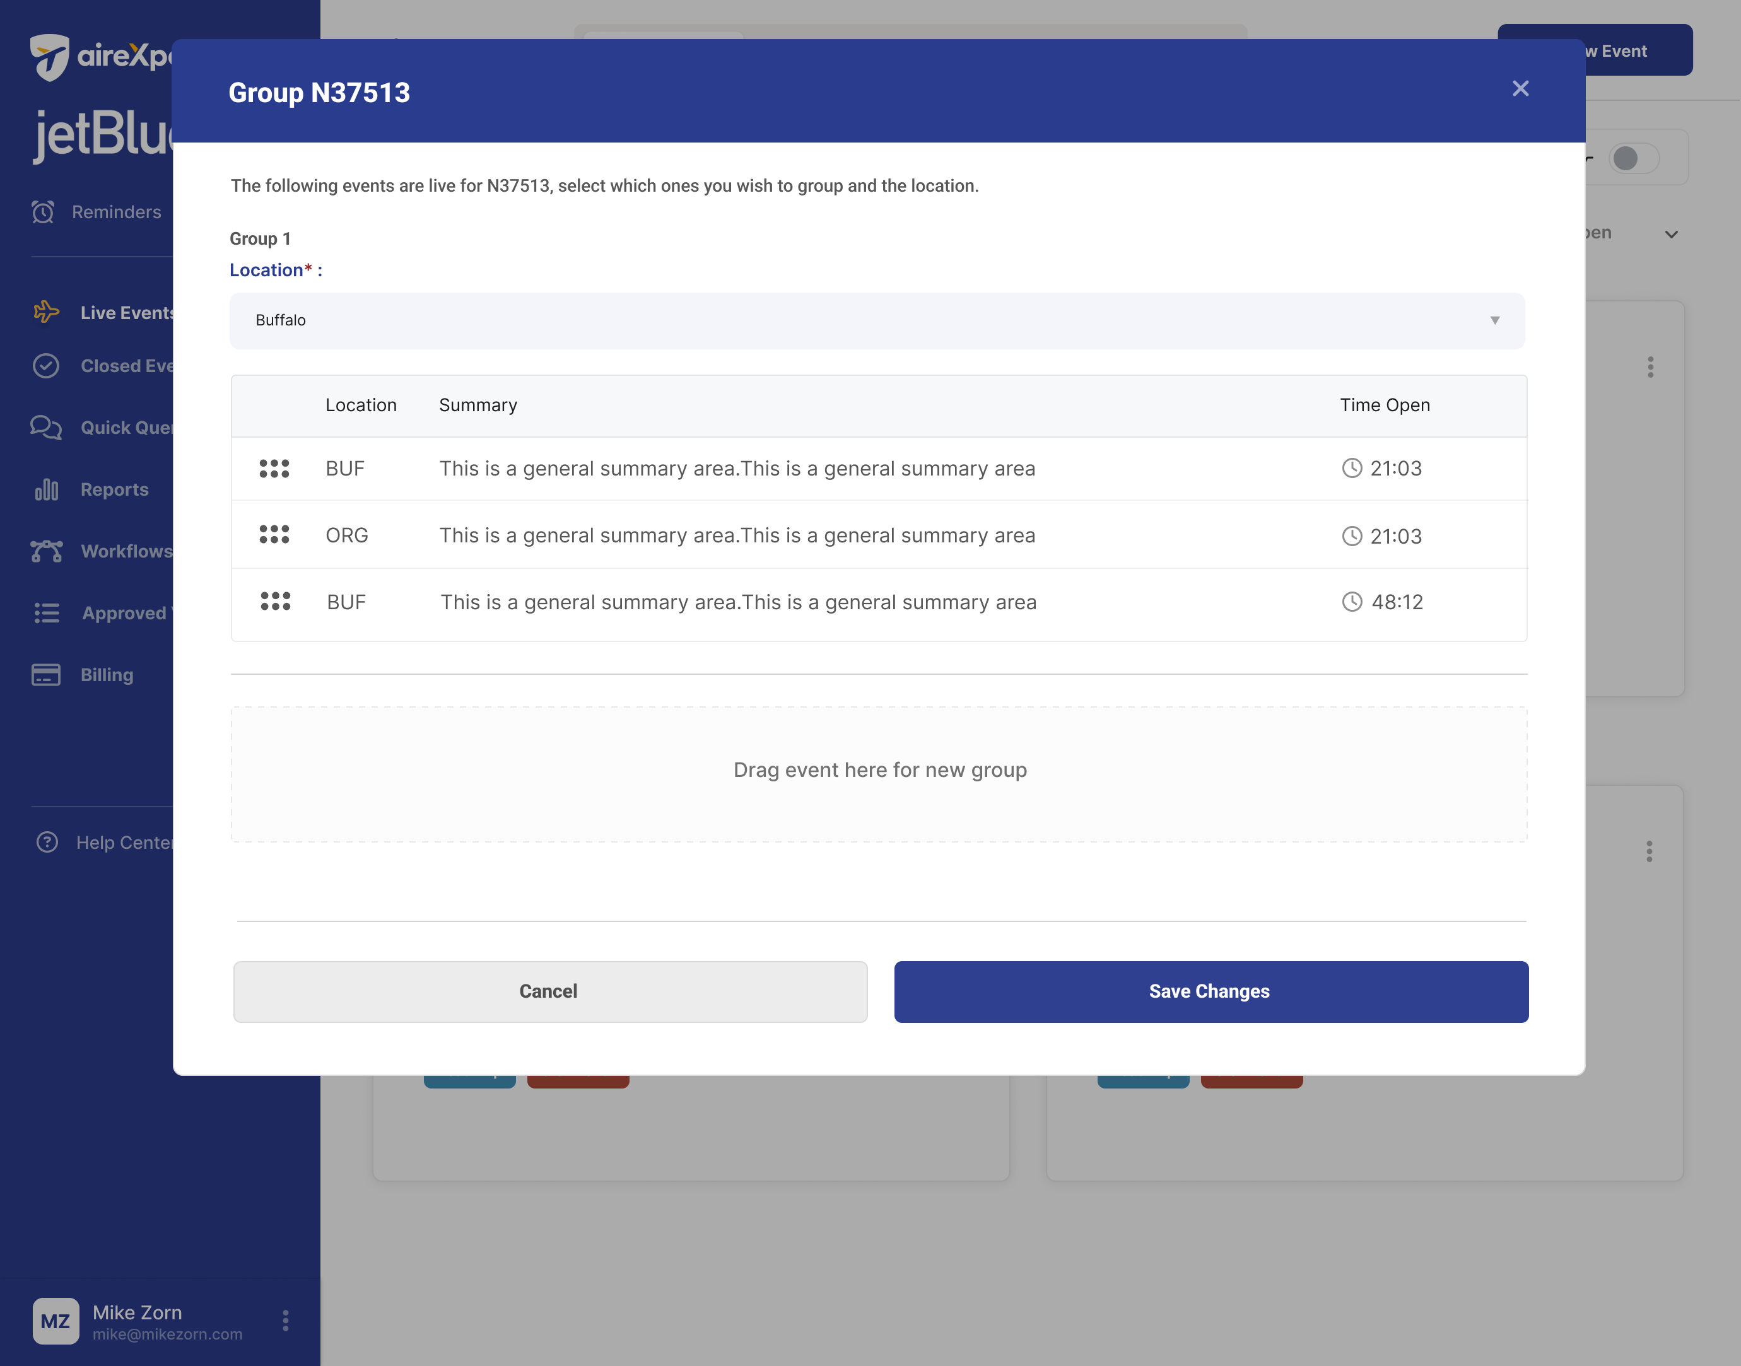
Task: Click the Quick Queries chat icon
Action: (45, 428)
